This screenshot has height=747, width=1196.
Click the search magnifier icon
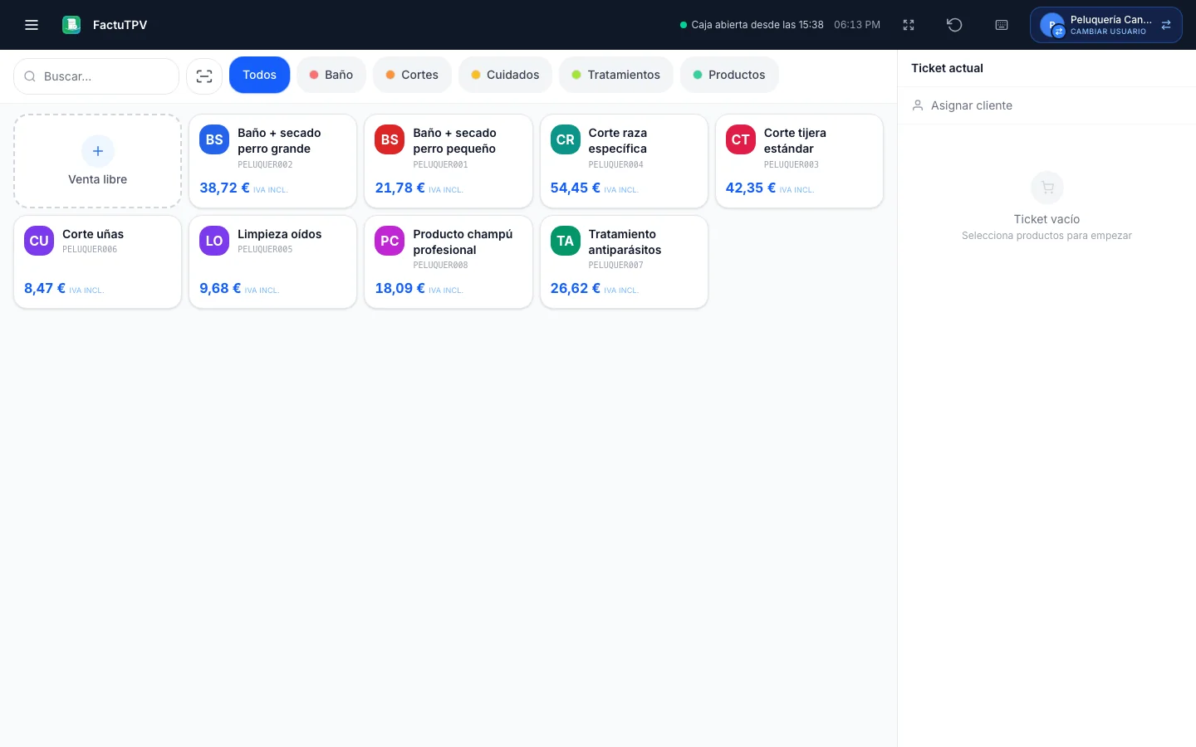[30, 76]
